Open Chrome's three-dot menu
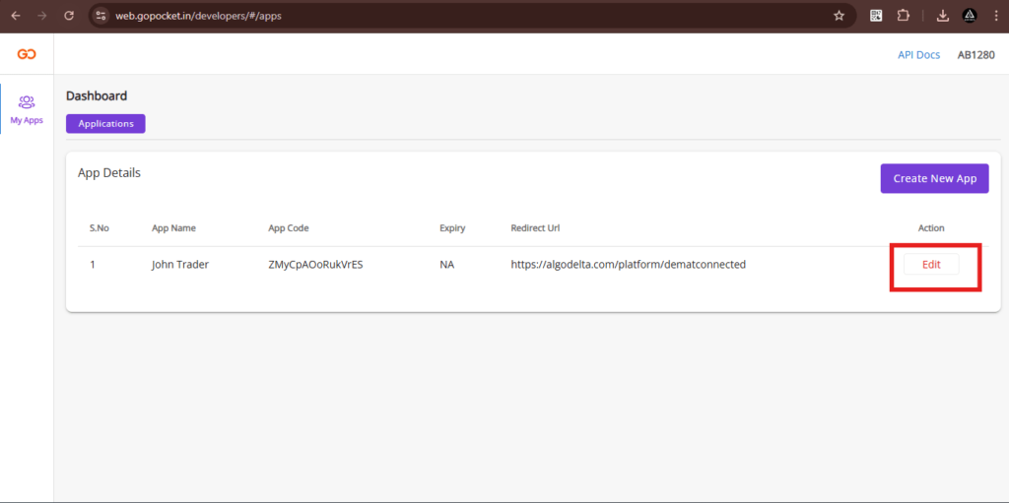The width and height of the screenshot is (1009, 503). click(995, 16)
